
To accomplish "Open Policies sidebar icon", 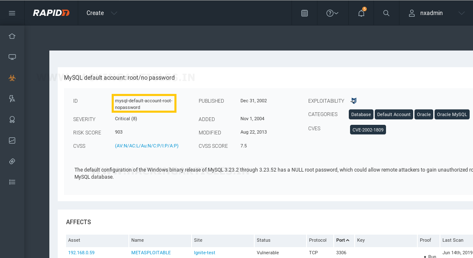I will click(x=12, y=99).
